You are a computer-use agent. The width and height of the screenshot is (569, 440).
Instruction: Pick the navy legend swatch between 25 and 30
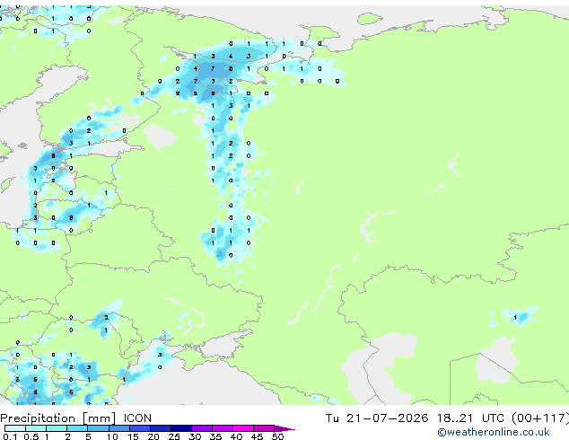(180, 428)
